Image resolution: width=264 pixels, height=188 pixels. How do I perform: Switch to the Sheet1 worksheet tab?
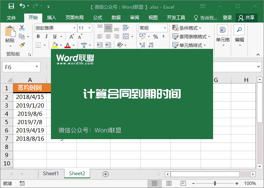(51, 174)
